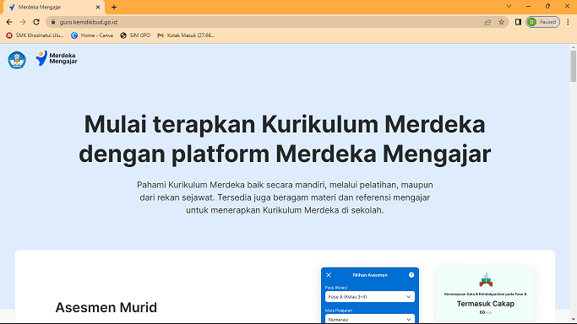Image resolution: width=577 pixels, height=324 pixels.
Task: Open Chrome three-dot menu
Action: 569,22
